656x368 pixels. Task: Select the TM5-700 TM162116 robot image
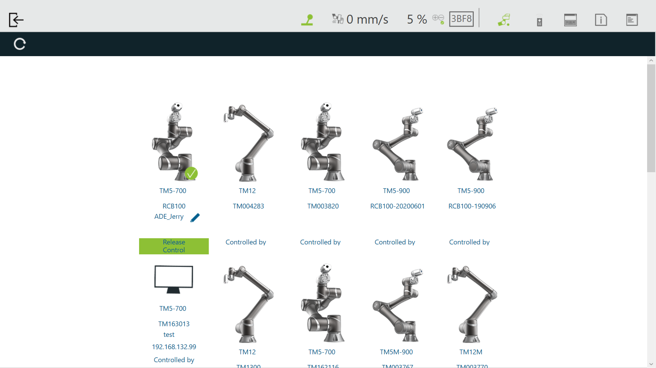[322, 303]
